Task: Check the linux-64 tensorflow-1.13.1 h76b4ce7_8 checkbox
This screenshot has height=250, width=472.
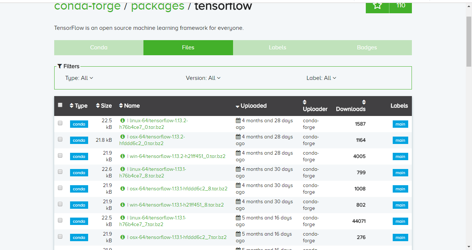Action: click(x=60, y=172)
